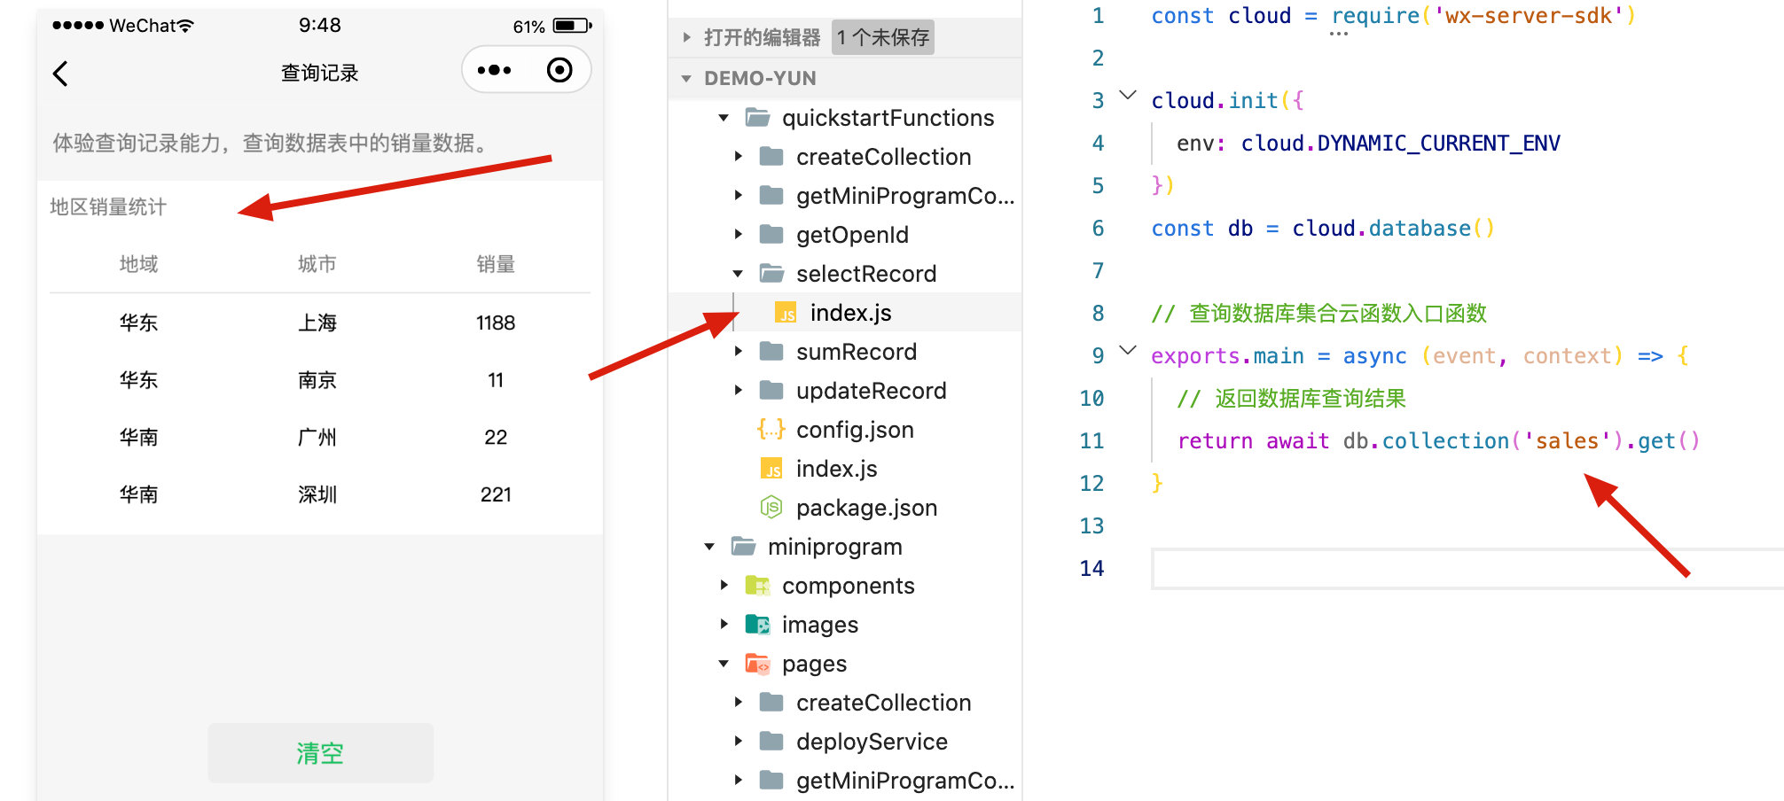1784x801 pixels.
Task: Place cursor on empty line 14
Action: [1467, 569]
